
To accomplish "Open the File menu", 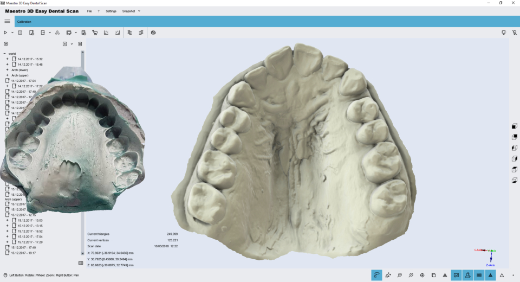I will (x=89, y=11).
